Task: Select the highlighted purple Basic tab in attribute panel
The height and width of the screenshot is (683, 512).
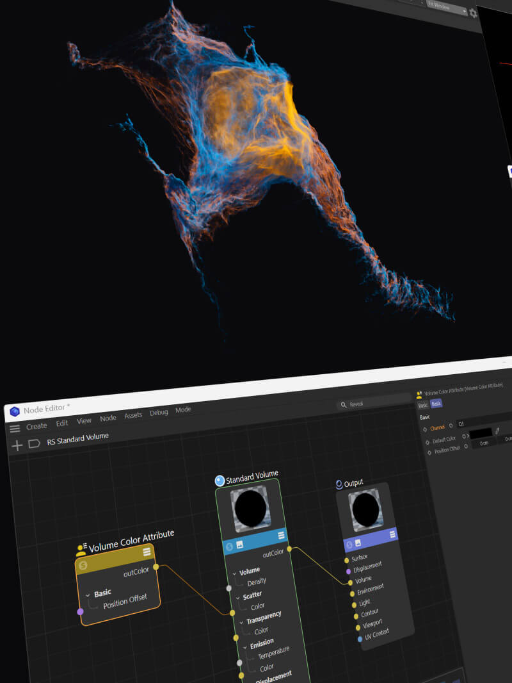Action: click(436, 404)
